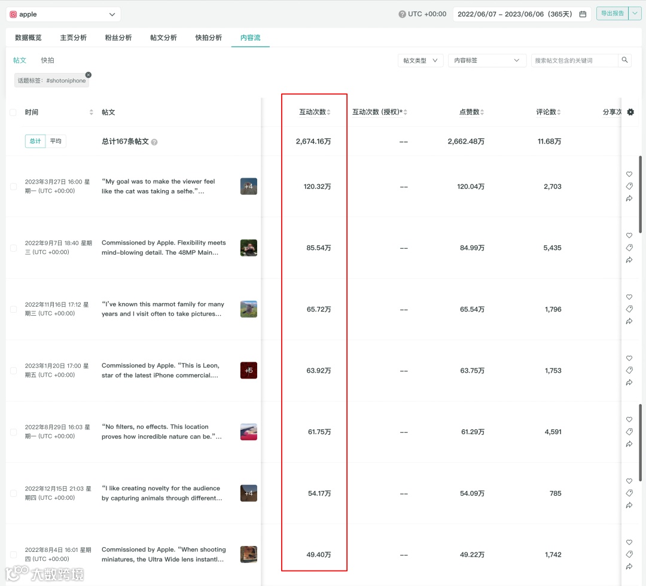Toggle the select-all checkbox in header
Viewport: 646px width, 586px height.
click(x=13, y=112)
